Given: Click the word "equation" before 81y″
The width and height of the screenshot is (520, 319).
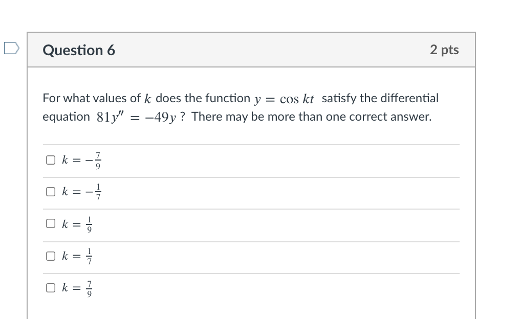Looking at the screenshot, I should pos(66,117).
